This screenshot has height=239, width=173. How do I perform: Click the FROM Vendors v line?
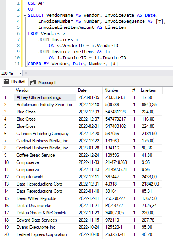point(46,33)
